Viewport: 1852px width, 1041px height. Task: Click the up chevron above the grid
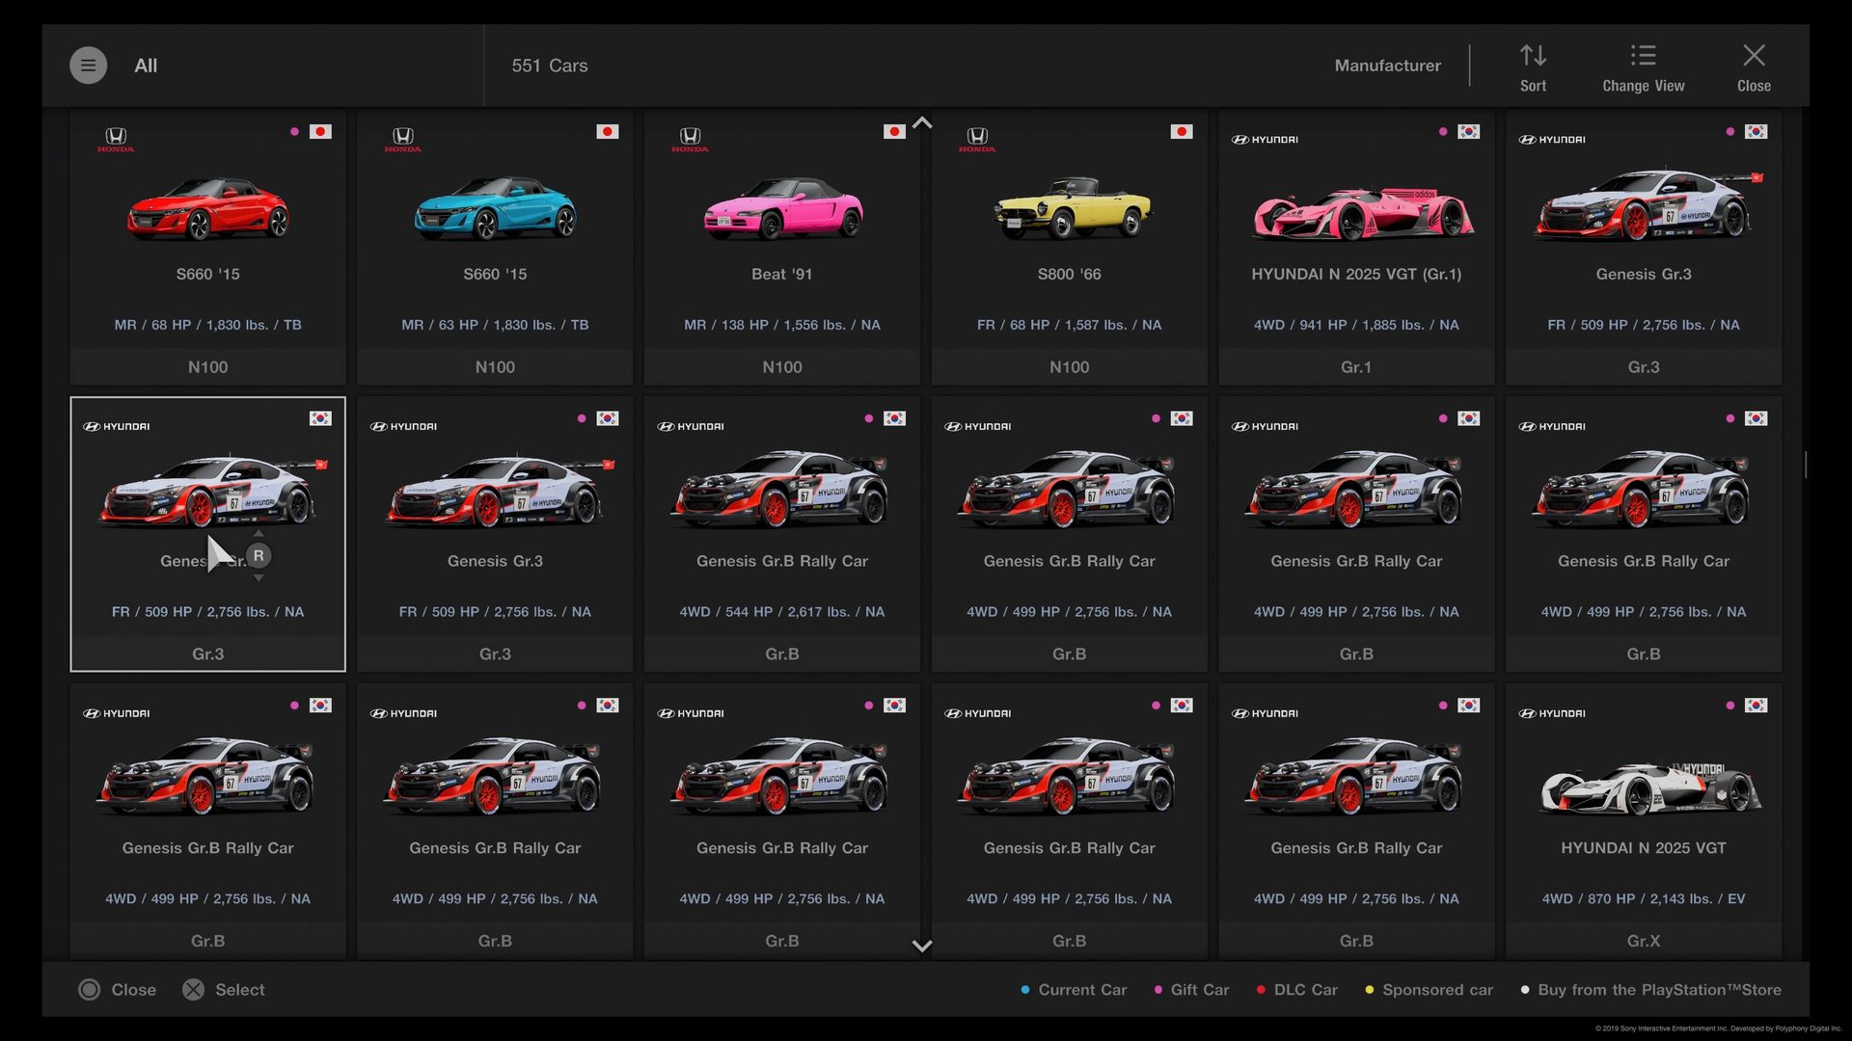click(922, 122)
